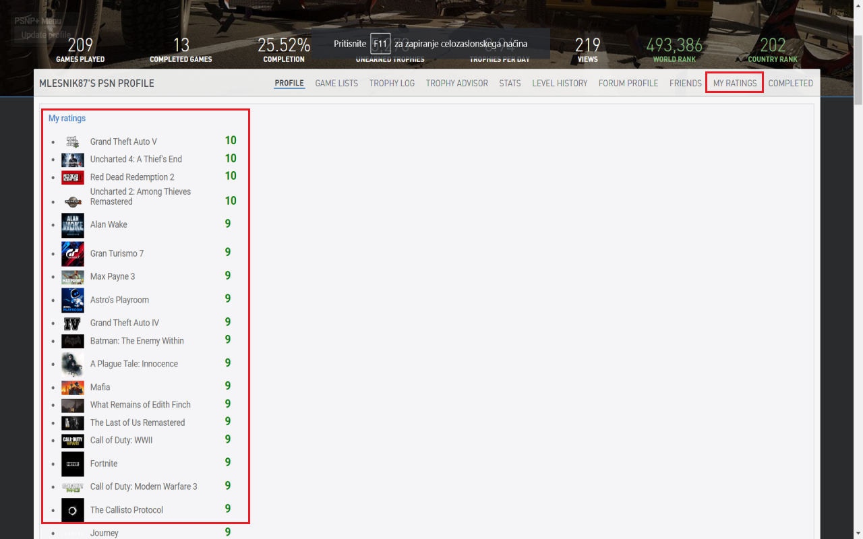
Task: Click the 219 Views stat
Action: point(588,50)
